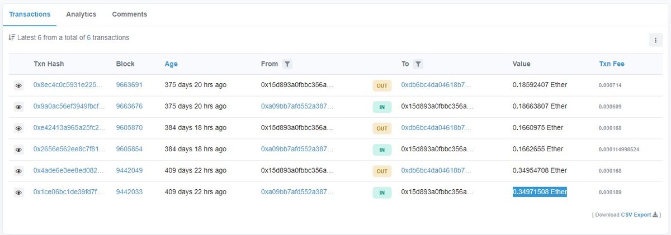Click the txn fee 0.000114998524
This screenshot has width=671, height=235.
[x=619, y=150]
